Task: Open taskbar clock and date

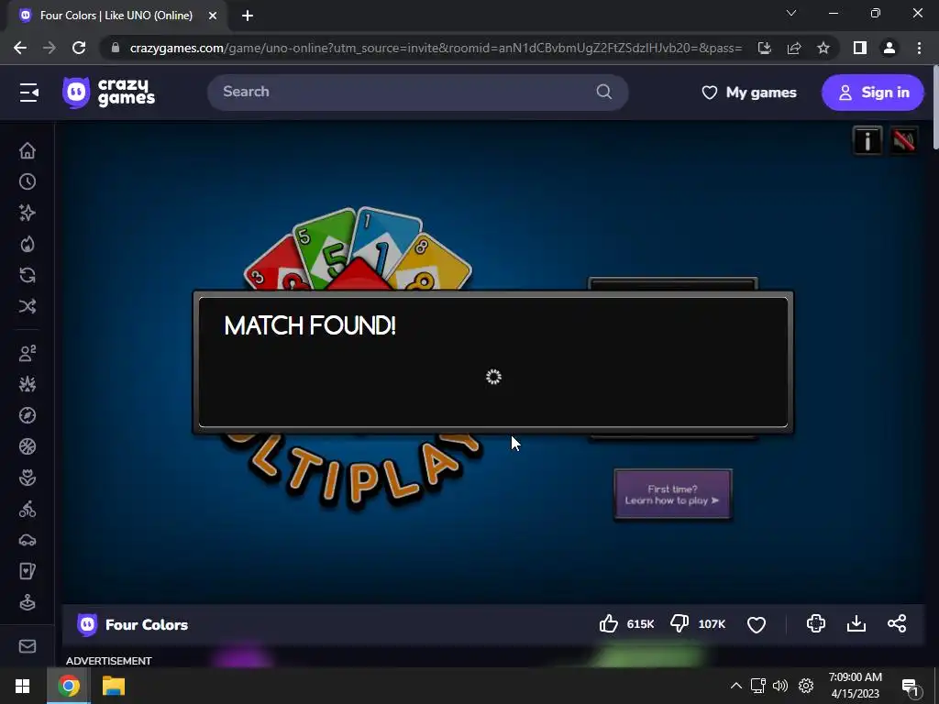Action: 856,686
